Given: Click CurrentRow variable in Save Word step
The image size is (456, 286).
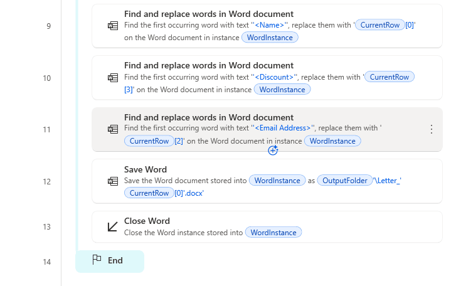Looking at the screenshot, I should [x=149, y=193].
